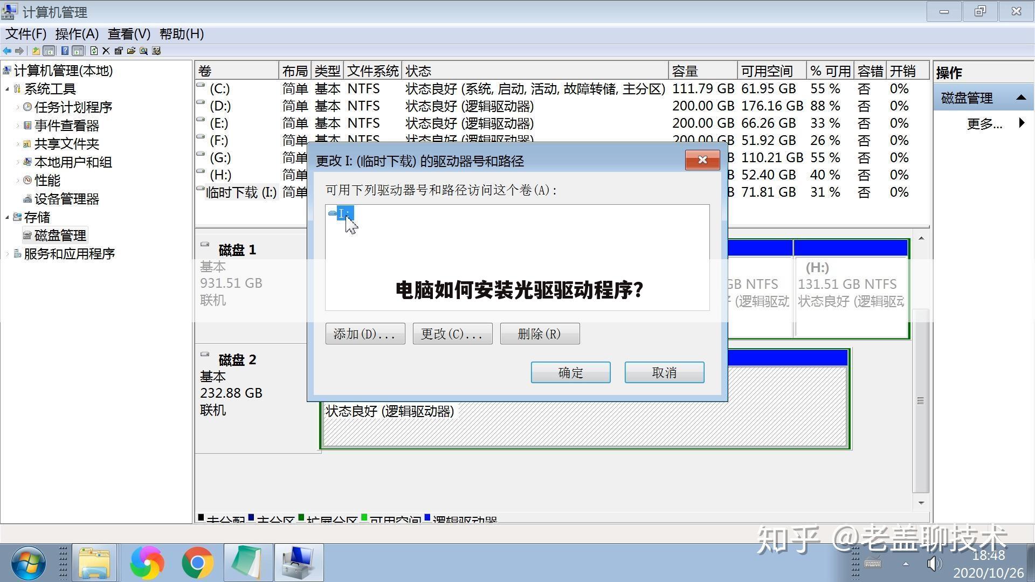Confirm with the 确定 button

tap(570, 372)
